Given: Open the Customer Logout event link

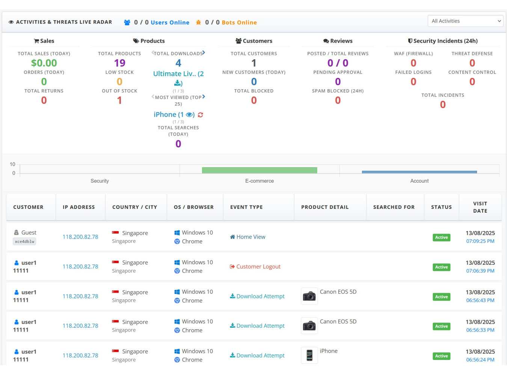Looking at the screenshot, I should pyautogui.click(x=255, y=267).
